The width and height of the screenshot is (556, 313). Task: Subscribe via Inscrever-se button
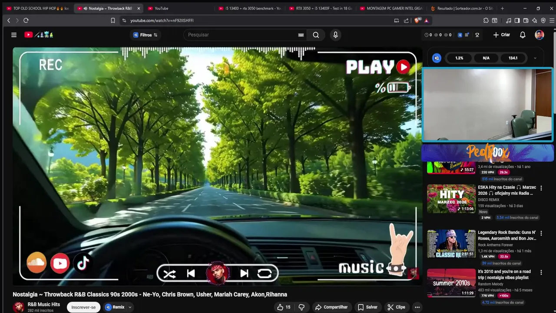click(83, 307)
